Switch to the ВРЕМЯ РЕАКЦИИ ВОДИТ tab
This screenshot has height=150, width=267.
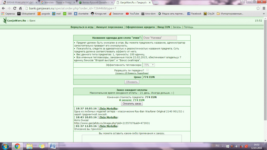click(x=20, y=3)
